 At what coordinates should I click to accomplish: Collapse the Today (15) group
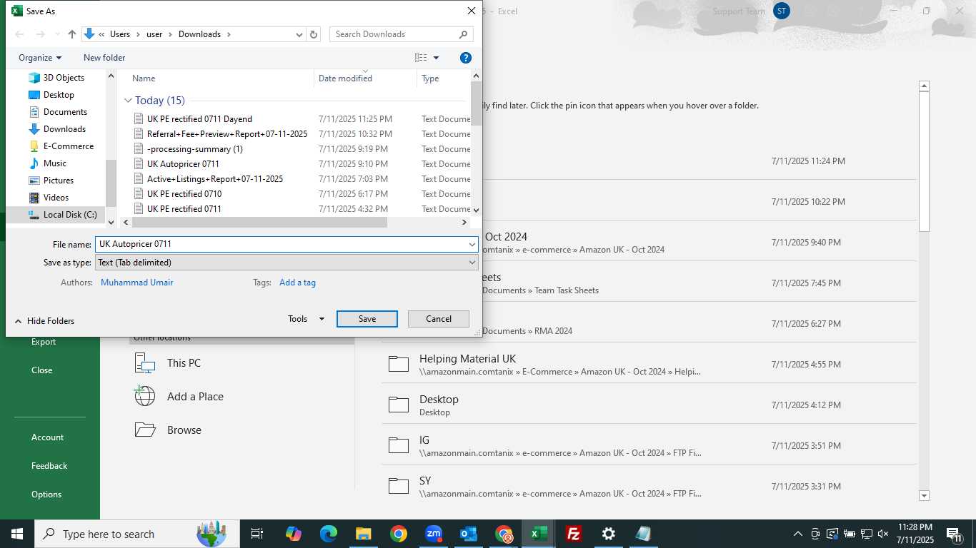coord(129,101)
